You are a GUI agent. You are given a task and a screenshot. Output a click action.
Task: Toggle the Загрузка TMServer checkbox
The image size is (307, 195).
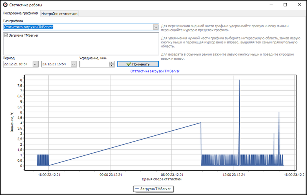(x=5, y=35)
